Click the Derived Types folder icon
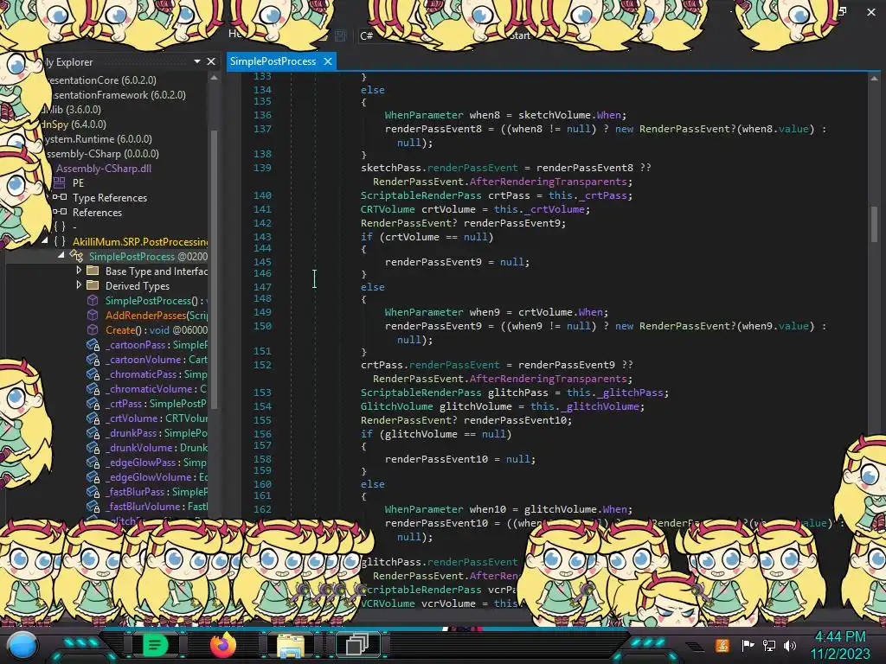 (x=93, y=285)
